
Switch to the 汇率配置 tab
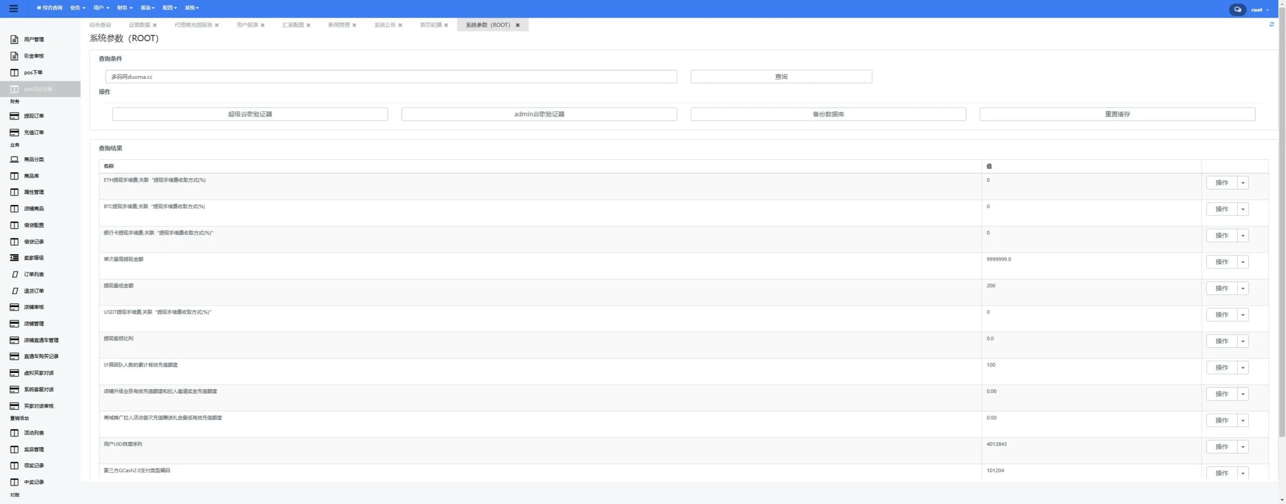click(293, 25)
